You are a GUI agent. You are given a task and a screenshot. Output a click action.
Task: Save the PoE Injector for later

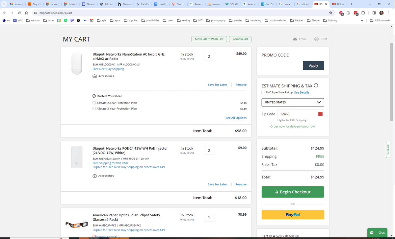[217, 184]
